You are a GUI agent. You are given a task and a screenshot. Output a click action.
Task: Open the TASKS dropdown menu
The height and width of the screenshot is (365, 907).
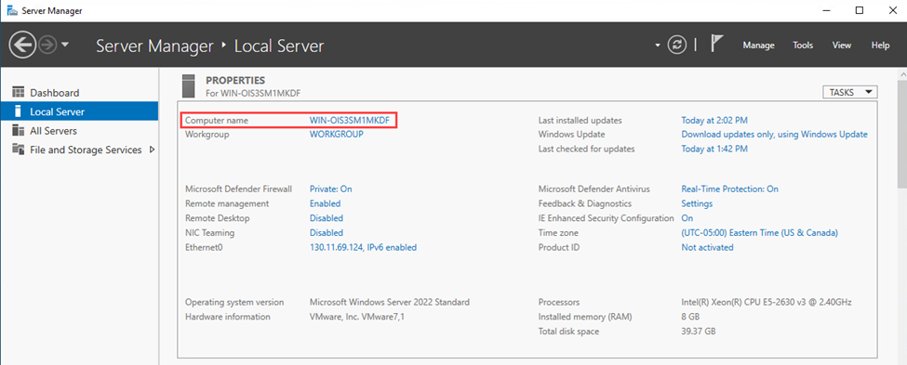point(849,92)
